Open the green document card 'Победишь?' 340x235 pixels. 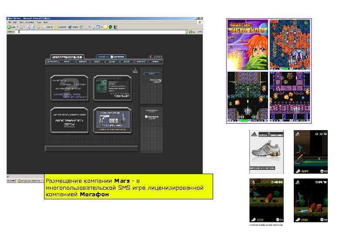pos(112,88)
